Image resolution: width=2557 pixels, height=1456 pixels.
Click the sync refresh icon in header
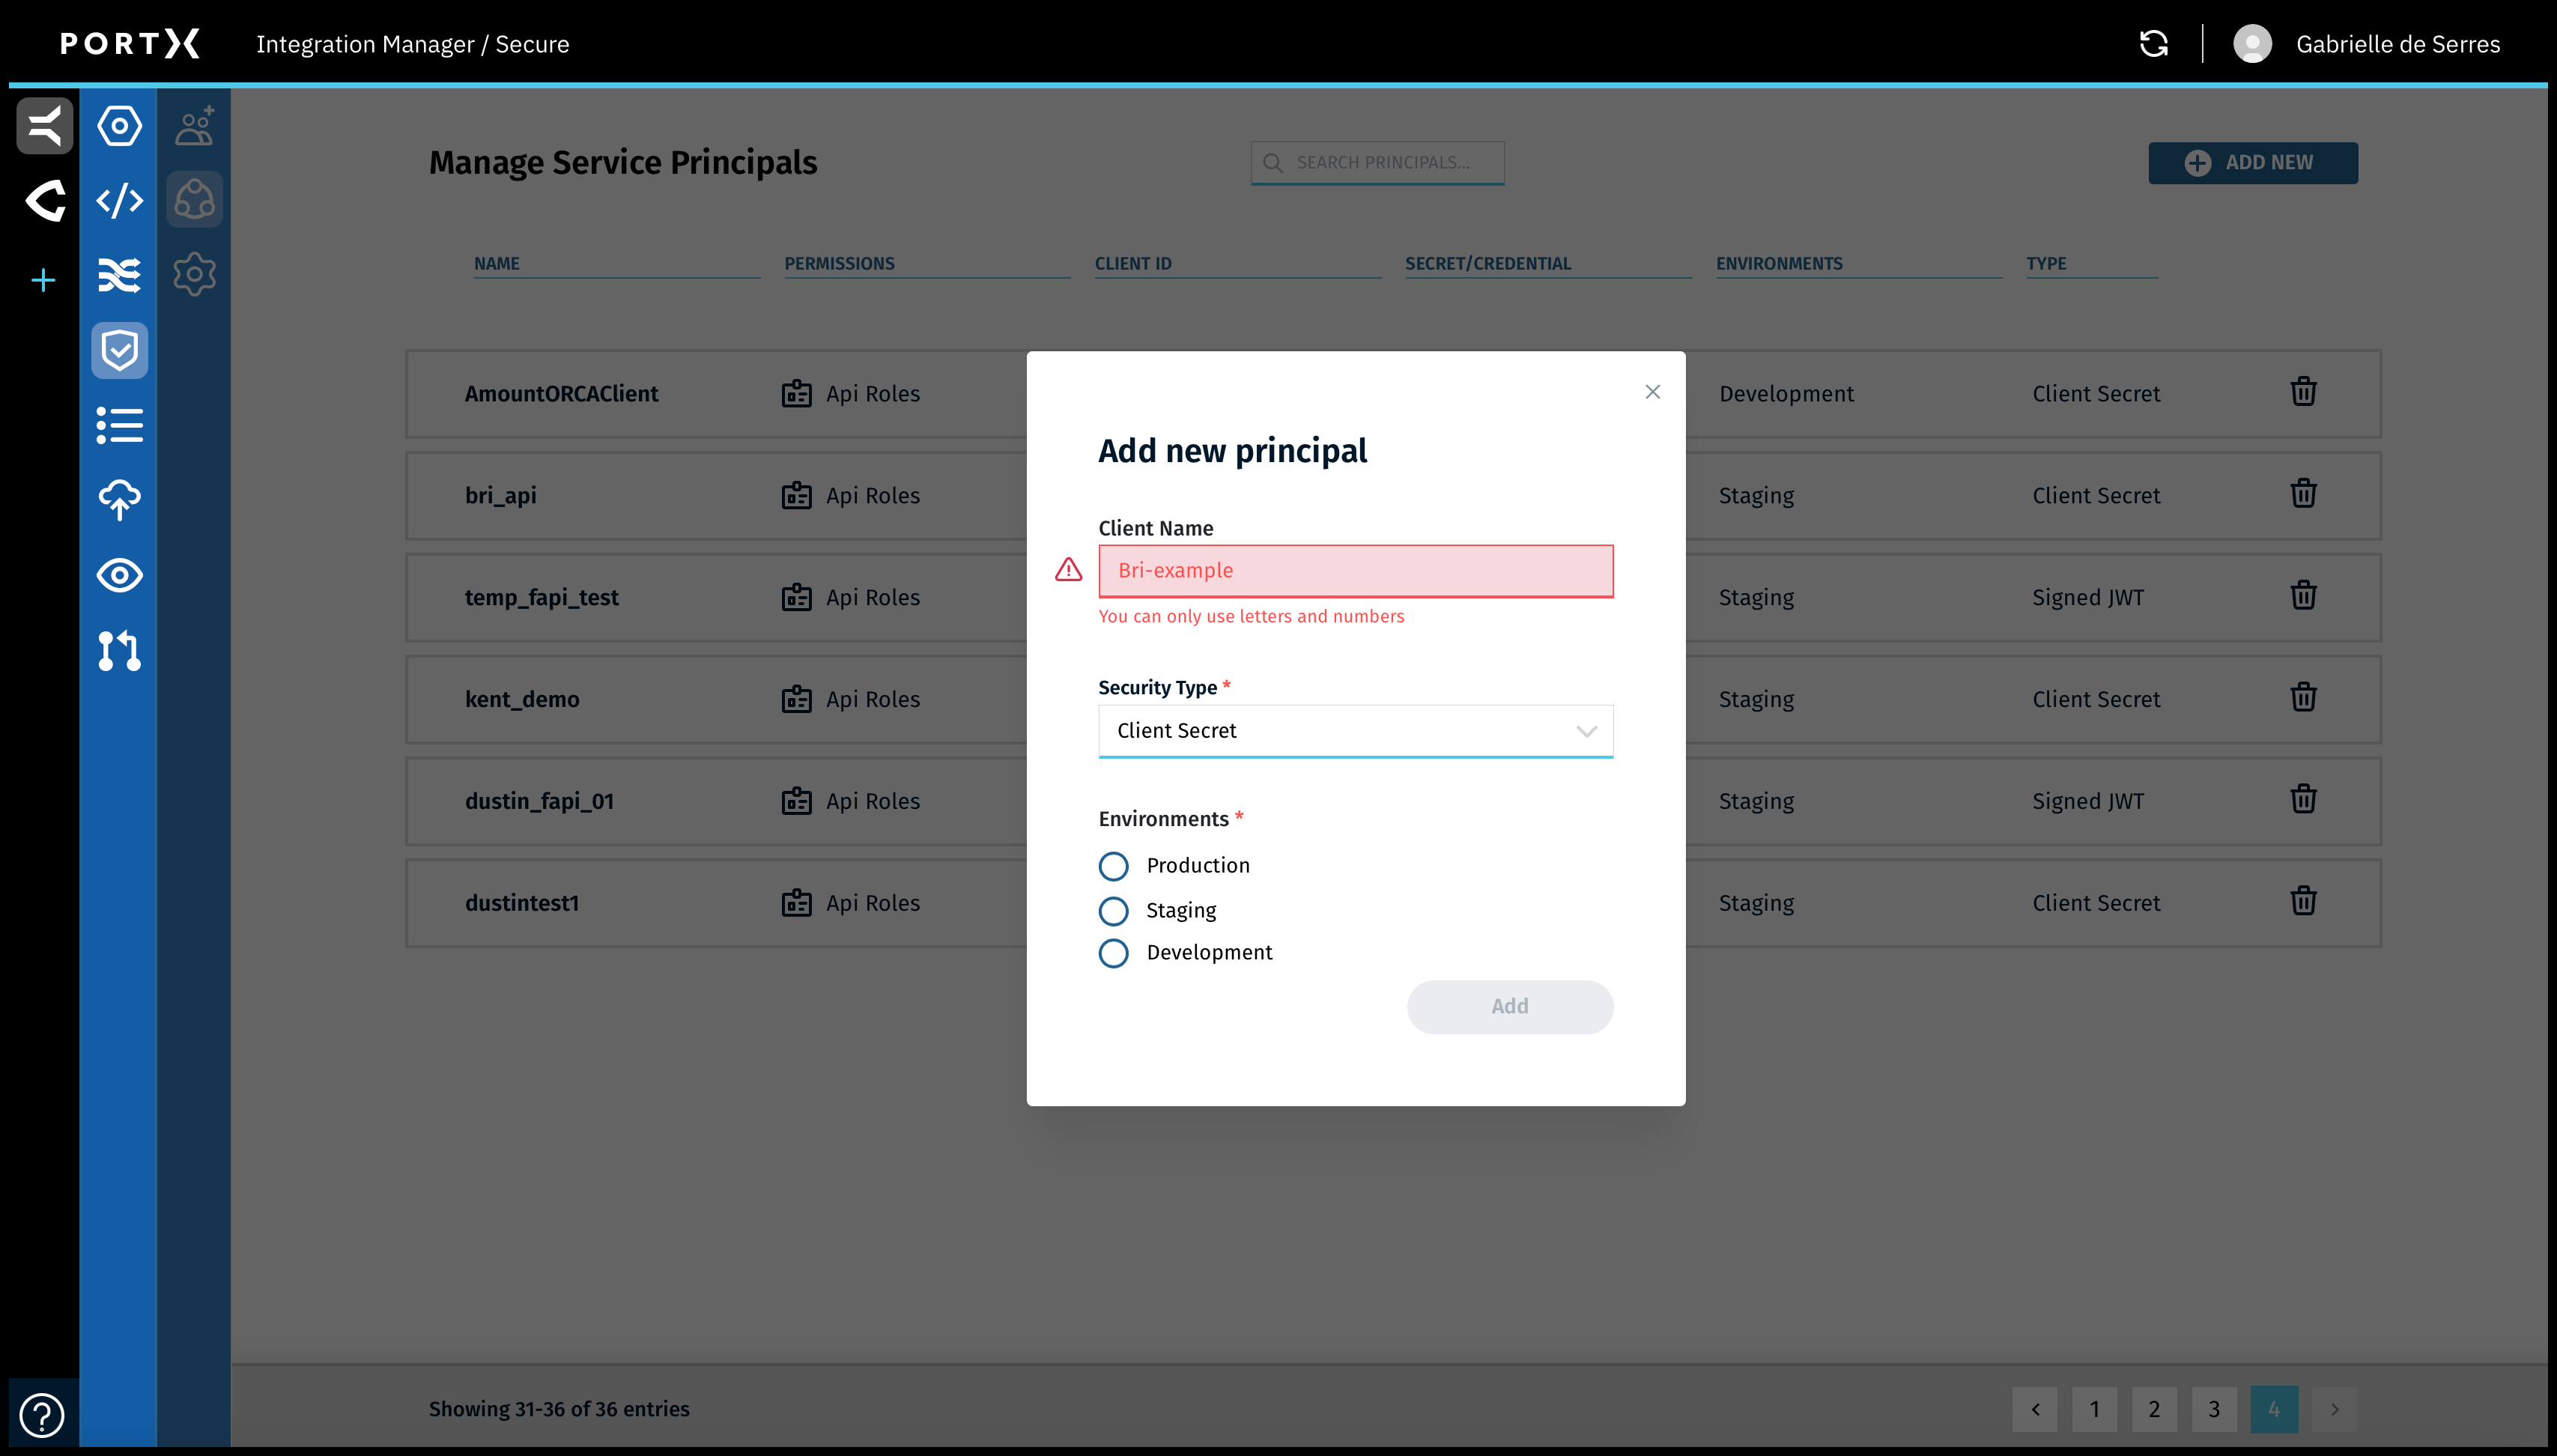point(2153,43)
